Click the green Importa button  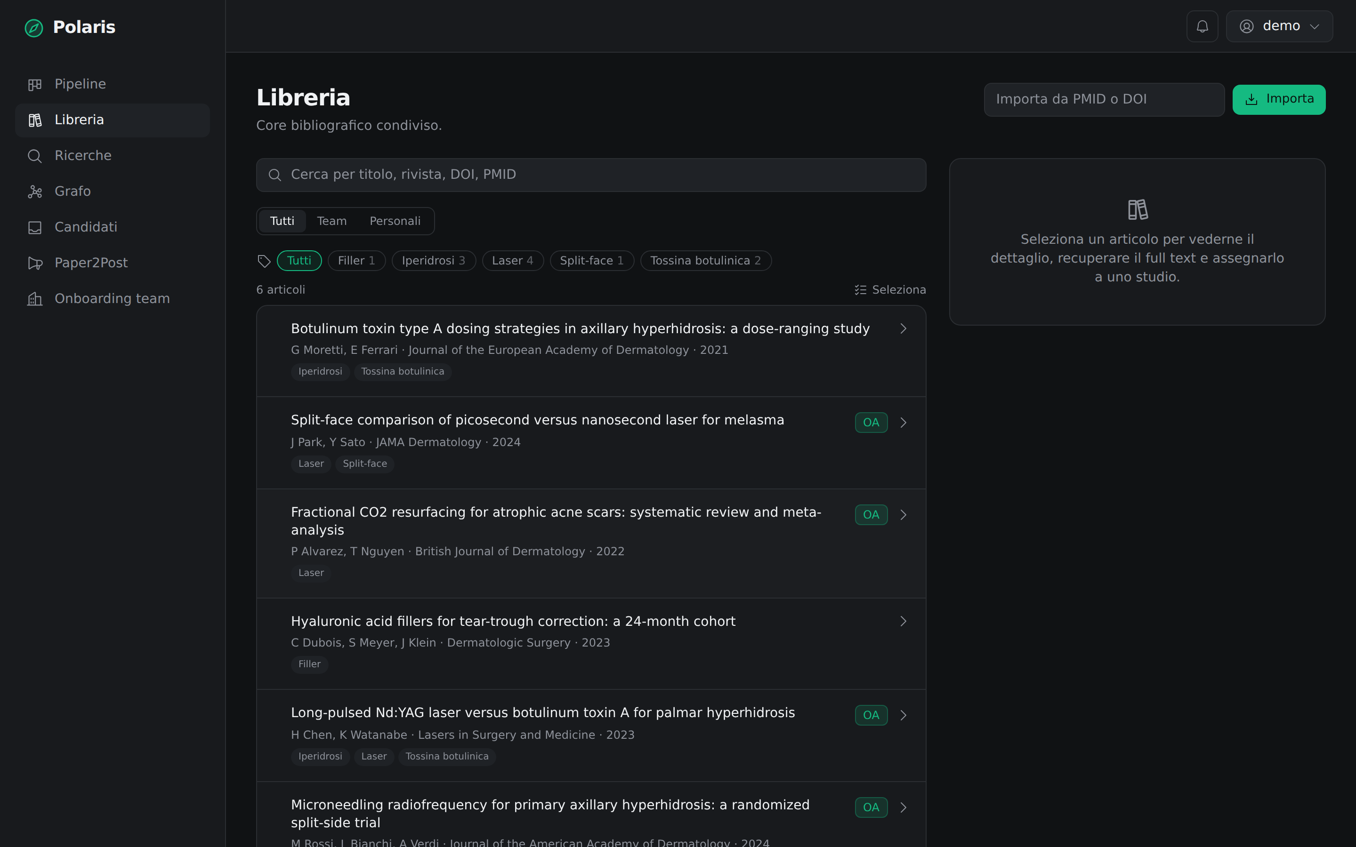click(1279, 100)
